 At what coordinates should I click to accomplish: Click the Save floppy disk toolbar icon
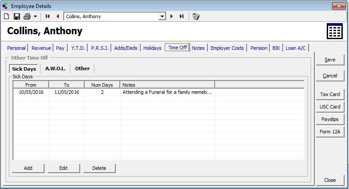point(16,16)
